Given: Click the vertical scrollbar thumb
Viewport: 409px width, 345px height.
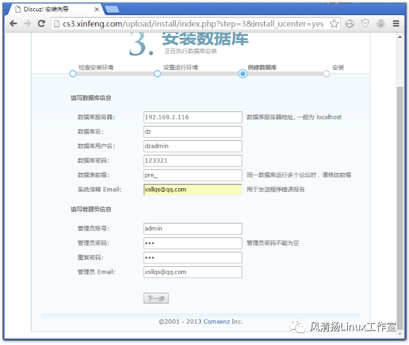Looking at the screenshot, I should point(400,208).
